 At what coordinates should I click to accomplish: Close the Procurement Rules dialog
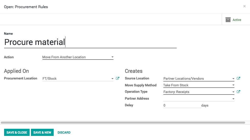244,6
